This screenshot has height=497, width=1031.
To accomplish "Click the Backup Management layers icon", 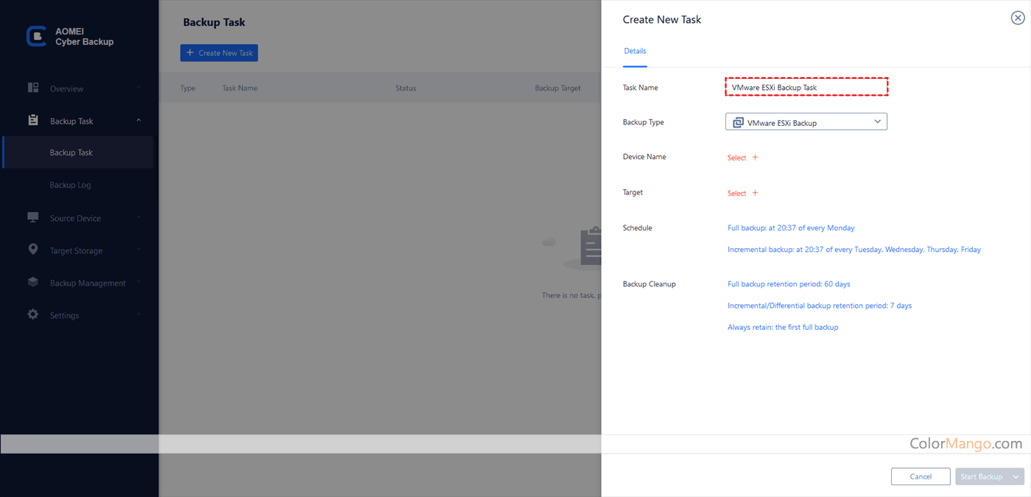I will tap(33, 282).
